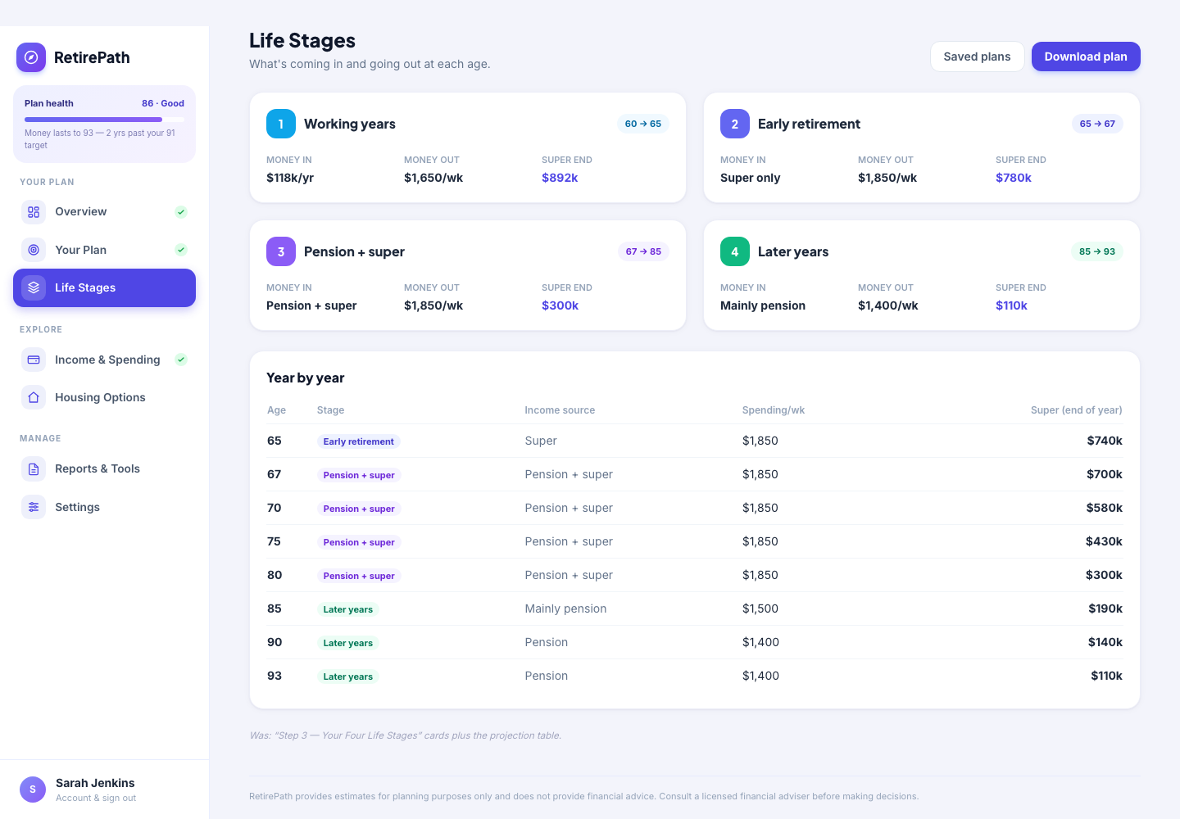Click the $190k super value

pos(1105,609)
